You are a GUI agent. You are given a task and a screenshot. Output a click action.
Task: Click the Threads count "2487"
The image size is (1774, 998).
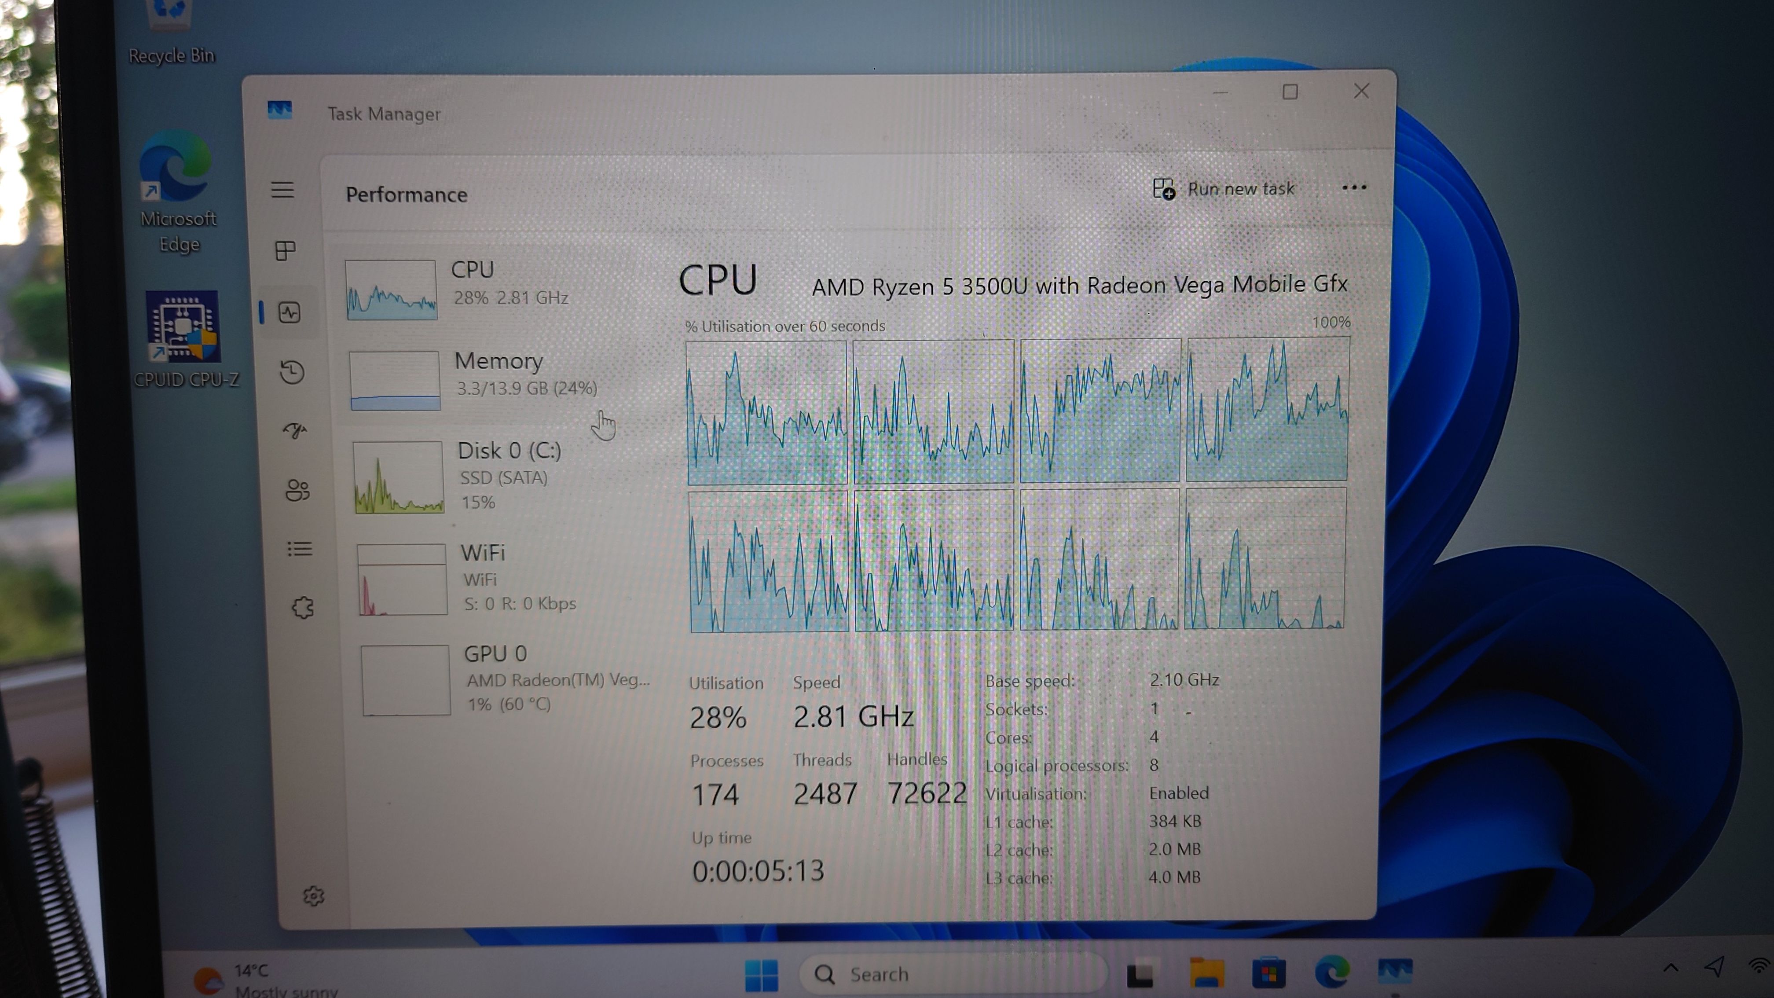point(825,793)
